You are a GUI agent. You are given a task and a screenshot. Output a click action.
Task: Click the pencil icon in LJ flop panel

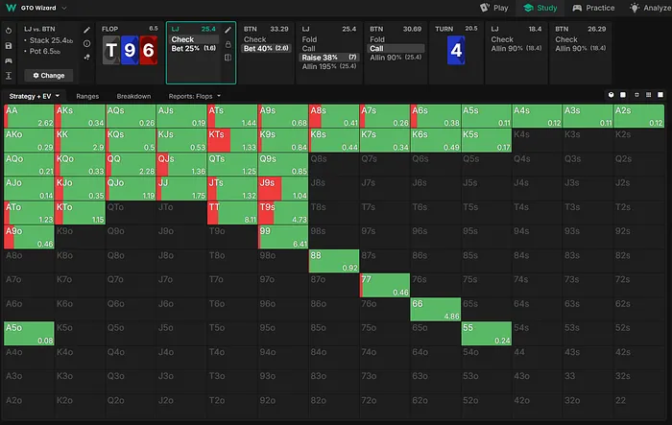click(x=228, y=30)
